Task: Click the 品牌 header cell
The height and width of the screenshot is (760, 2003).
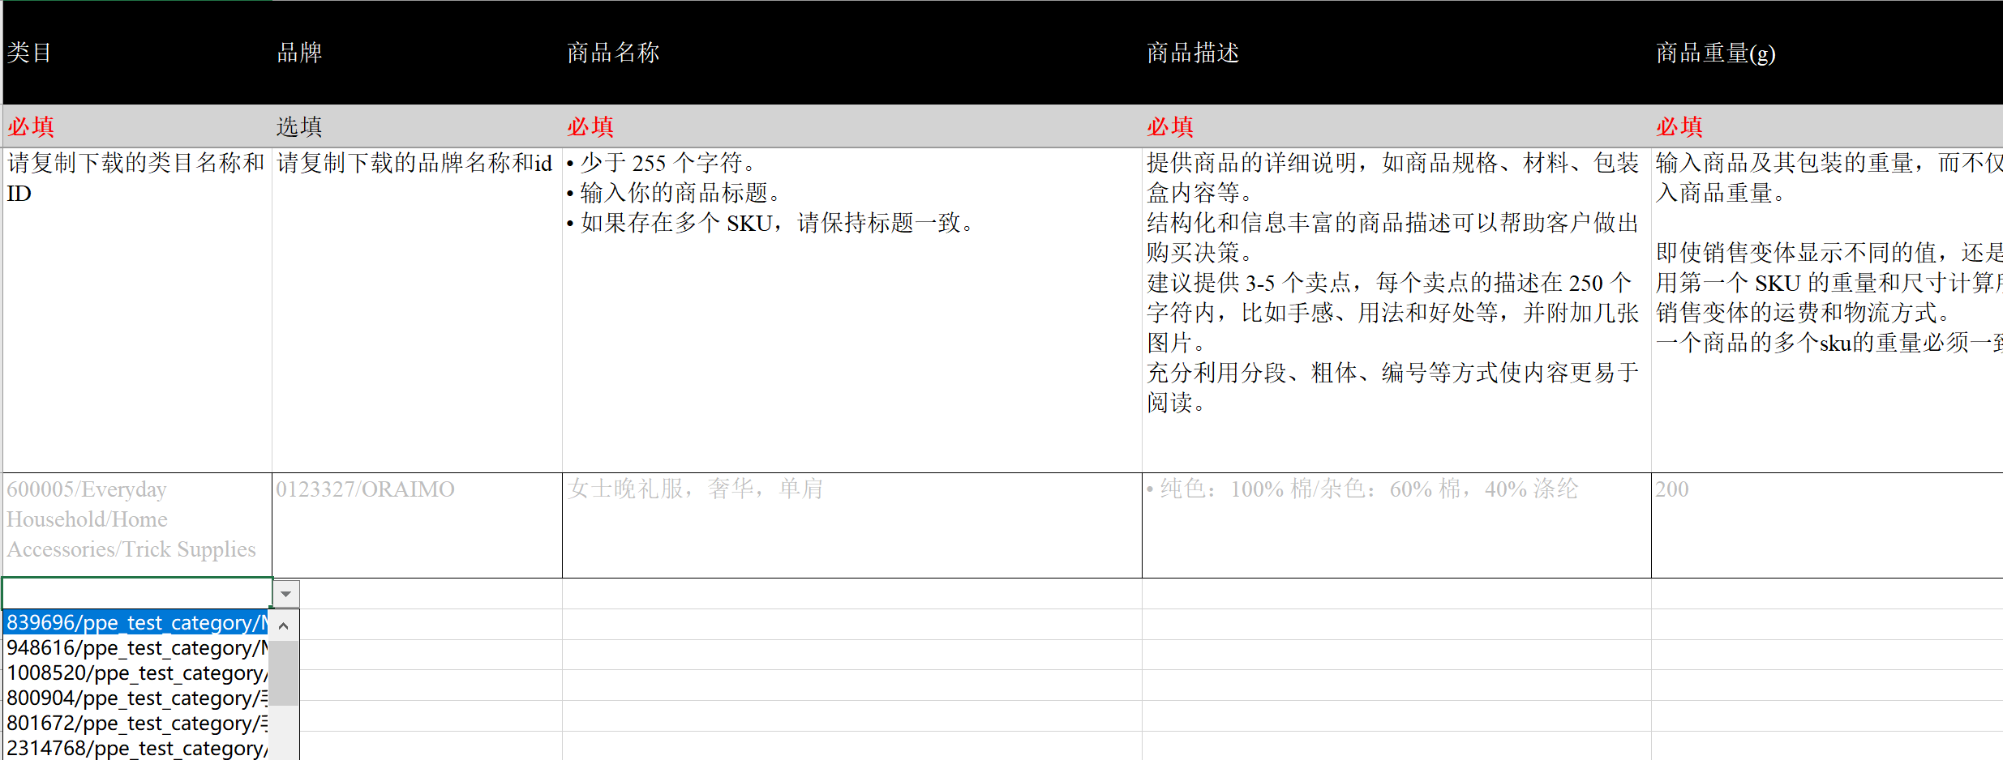Action: click(417, 53)
